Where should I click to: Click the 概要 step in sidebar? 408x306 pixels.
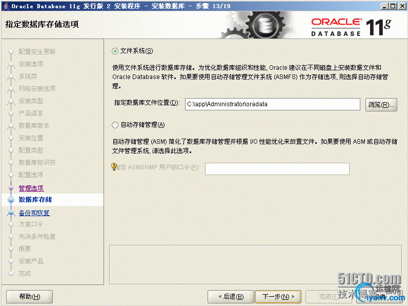(x=25, y=248)
